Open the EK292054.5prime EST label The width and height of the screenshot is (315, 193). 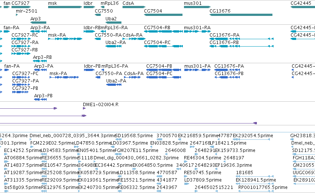click(253, 136)
